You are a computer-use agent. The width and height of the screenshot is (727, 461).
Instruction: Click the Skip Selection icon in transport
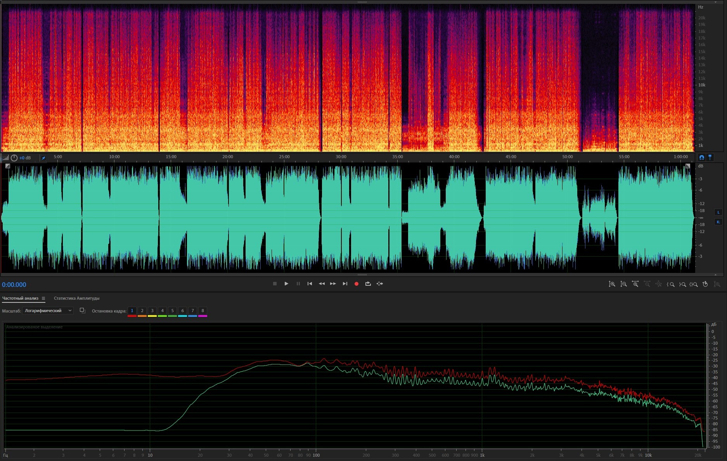(380, 284)
